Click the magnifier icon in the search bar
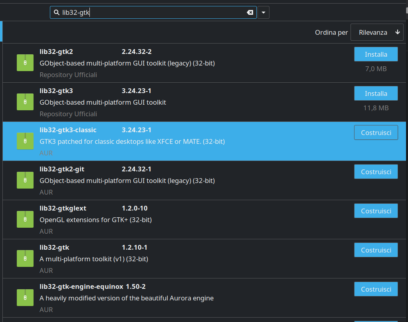 click(x=56, y=12)
